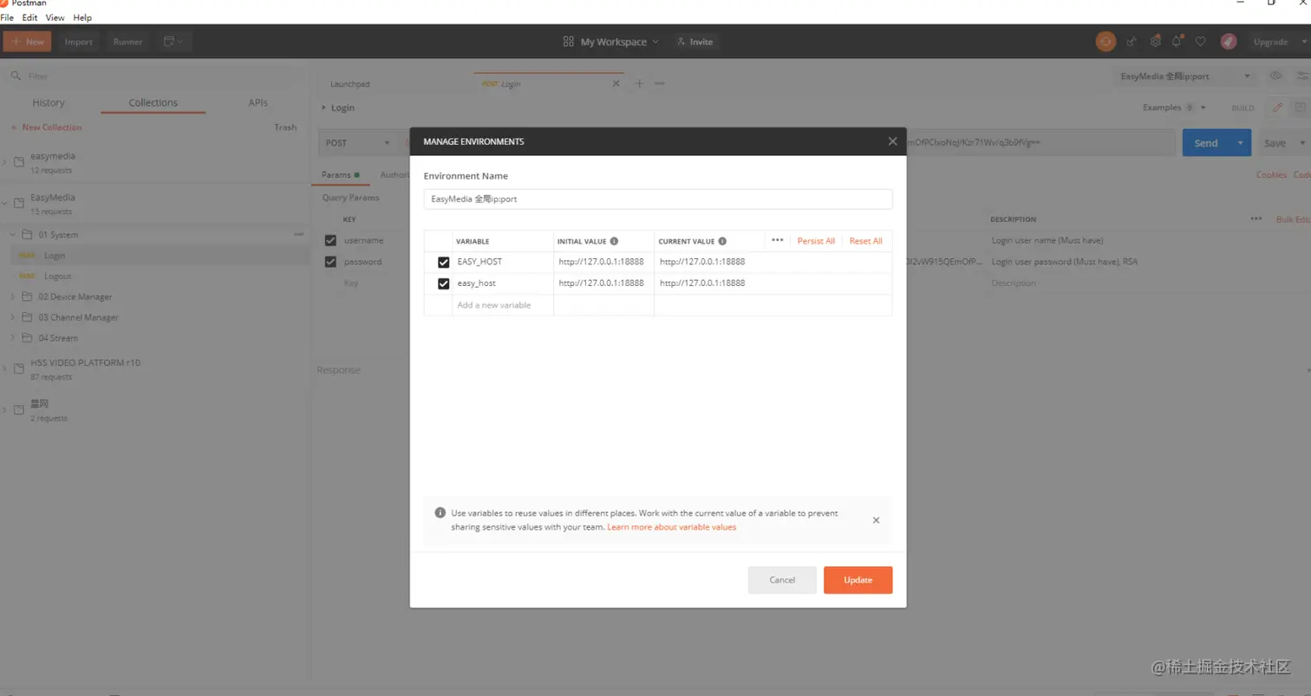Open the Send button dropdown arrow
The image size is (1311, 696).
(1241, 143)
